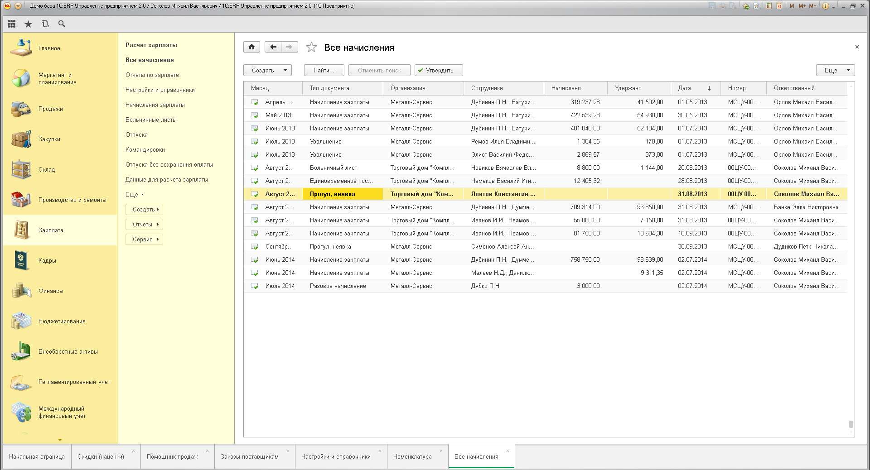Expand the Создать dropdown above the table
Screen dimensions: 870x470
pyautogui.click(x=267, y=70)
